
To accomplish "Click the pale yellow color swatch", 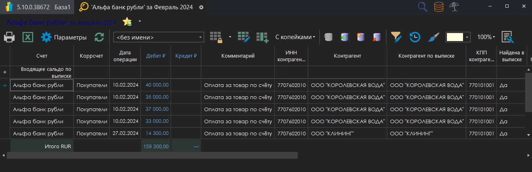I will (455, 37).
